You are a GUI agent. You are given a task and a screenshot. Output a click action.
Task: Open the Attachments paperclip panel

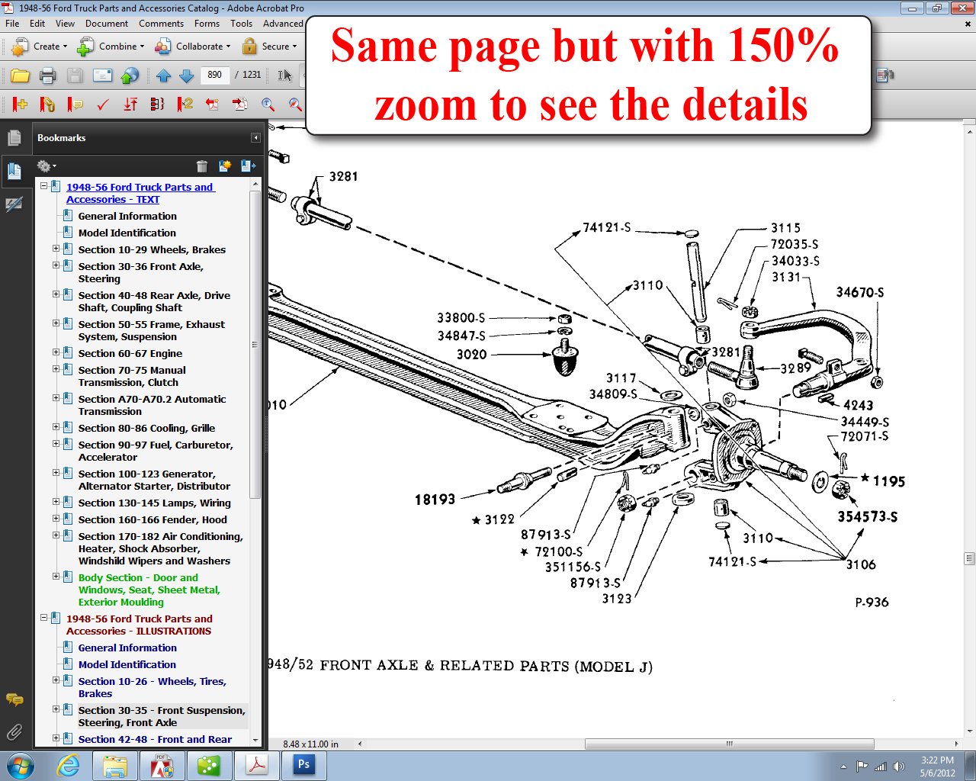(x=14, y=733)
